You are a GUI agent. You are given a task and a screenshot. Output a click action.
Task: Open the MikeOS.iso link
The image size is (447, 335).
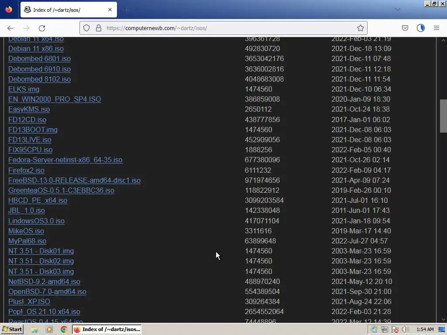pyautogui.click(x=26, y=231)
